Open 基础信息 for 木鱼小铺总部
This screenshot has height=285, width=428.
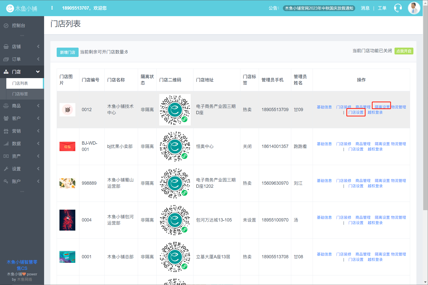point(324,254)
